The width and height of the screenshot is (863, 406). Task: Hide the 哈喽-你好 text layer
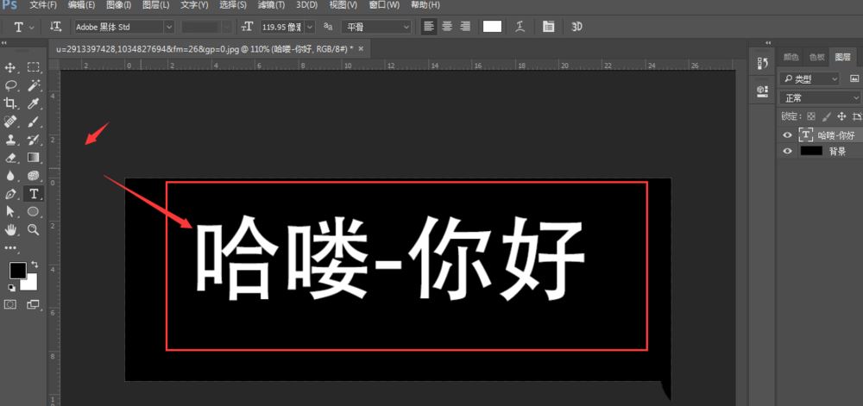[x=788, y=135]
